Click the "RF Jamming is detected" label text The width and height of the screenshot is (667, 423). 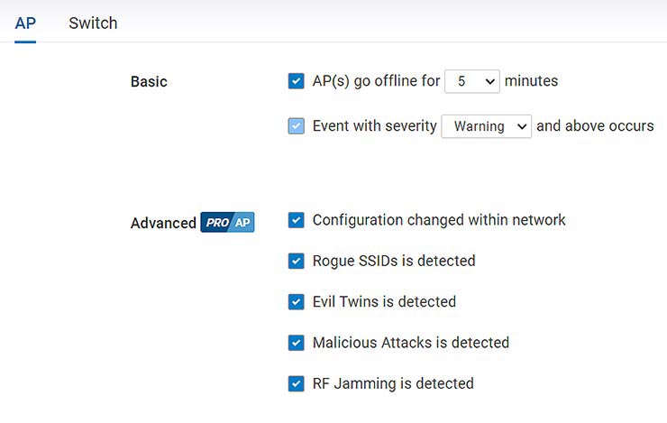tap(392, 383)
